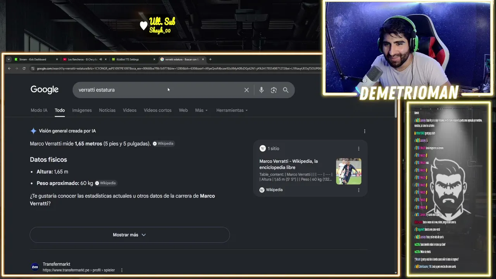Submit search with the magnifier icon
Image resolution: width=496 pixels, height=279 pixels.
tap(286, 90)
